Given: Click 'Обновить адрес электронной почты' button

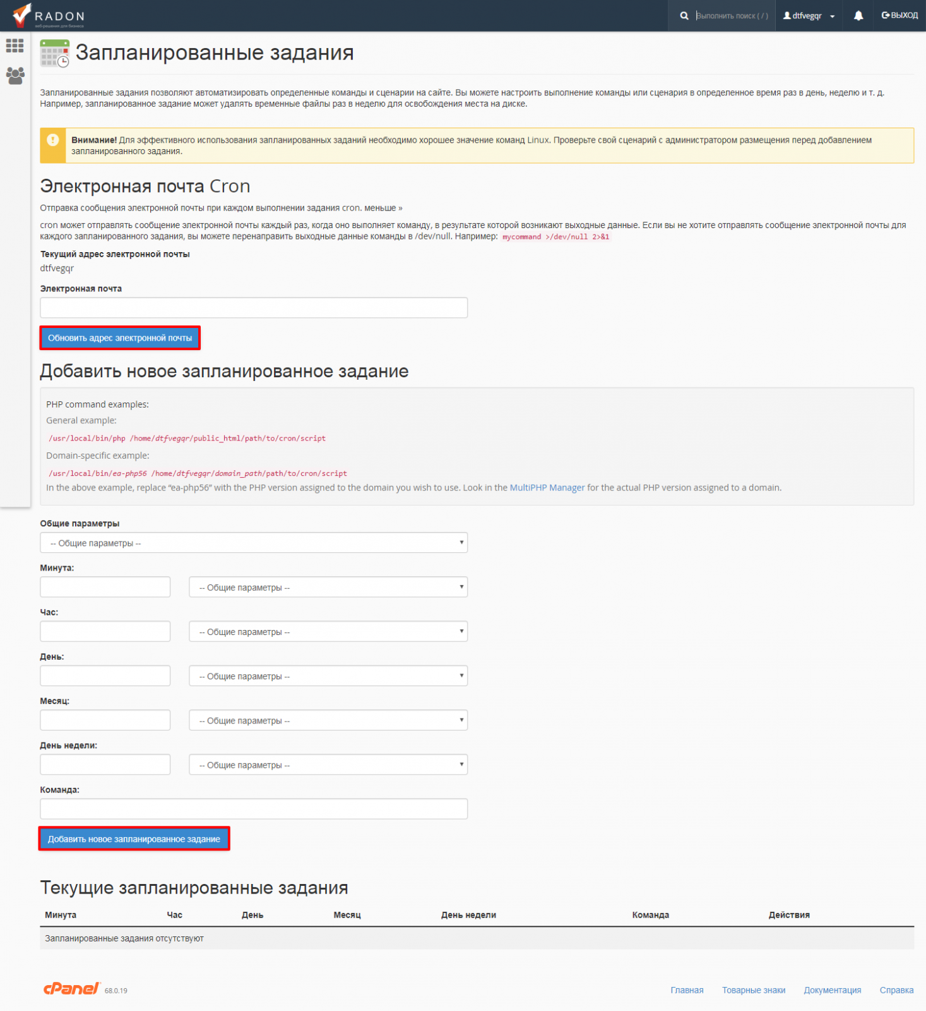Looking at the screenshot, I should (120, 338).
